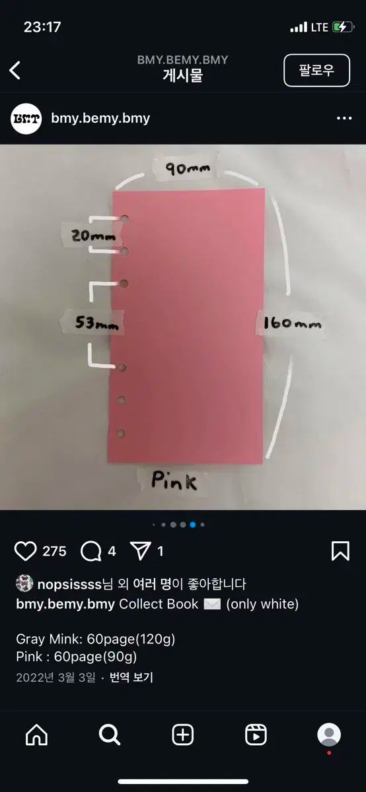The width and height of the screenshot is (366, 792).
Task: Open bmy.bemy.bmy profile picture avatar
Action: click(x=26, y=119)
